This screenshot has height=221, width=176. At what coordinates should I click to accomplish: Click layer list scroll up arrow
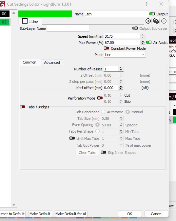point(14,13)
